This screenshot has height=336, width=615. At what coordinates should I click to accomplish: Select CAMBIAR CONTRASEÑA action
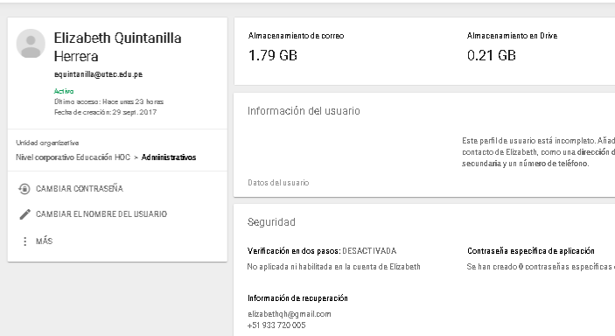[80, 189]
